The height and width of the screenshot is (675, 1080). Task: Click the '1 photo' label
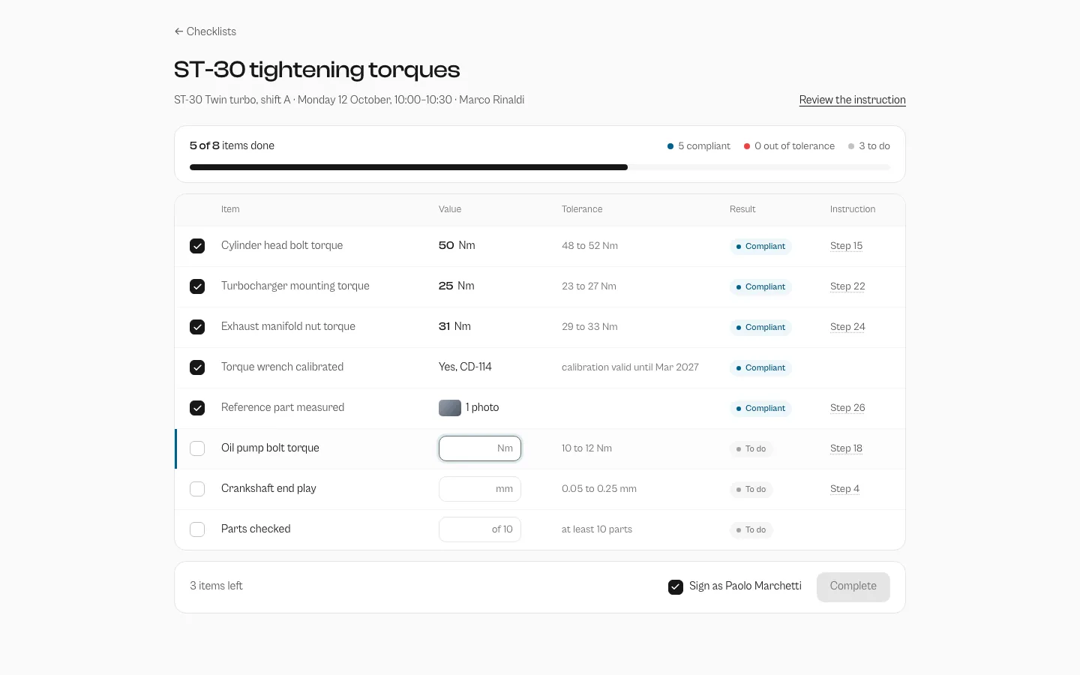click(482, 407)
